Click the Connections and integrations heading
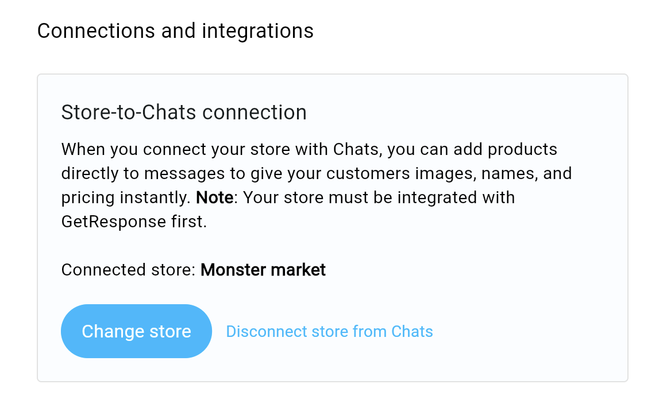Screen dimensions: 663x419 [175, 30]
